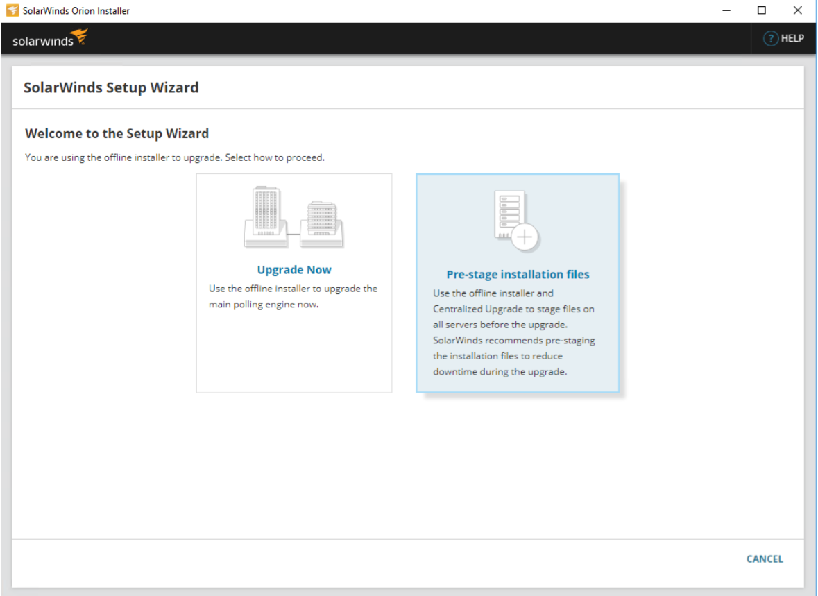818x596 pixels.
Task: Select the Pre-stage server with plus icon
Action: click(x=517, y=221)
